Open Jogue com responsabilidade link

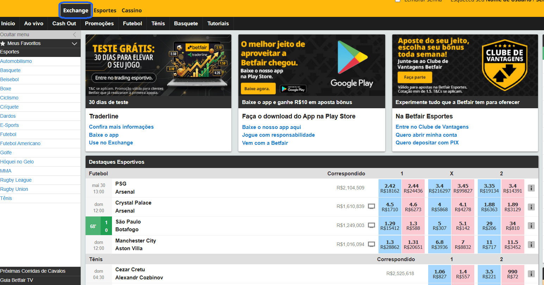279,135
